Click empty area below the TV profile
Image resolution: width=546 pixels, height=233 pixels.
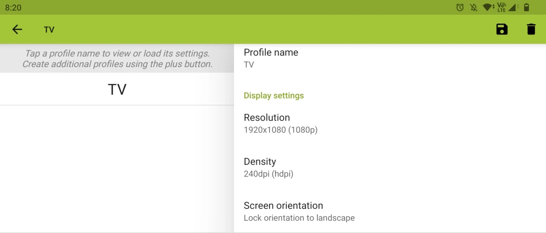pyautogui.click(x=117, y=166)
